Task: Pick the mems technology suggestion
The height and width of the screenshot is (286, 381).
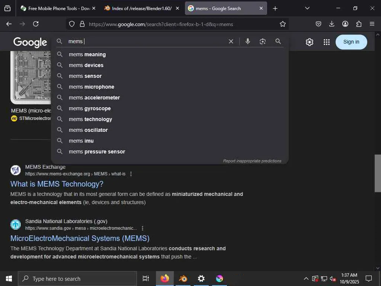Action: click(x=170, y=119)
